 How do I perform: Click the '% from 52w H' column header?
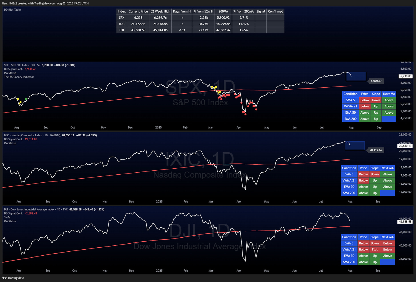pos(203,11)
